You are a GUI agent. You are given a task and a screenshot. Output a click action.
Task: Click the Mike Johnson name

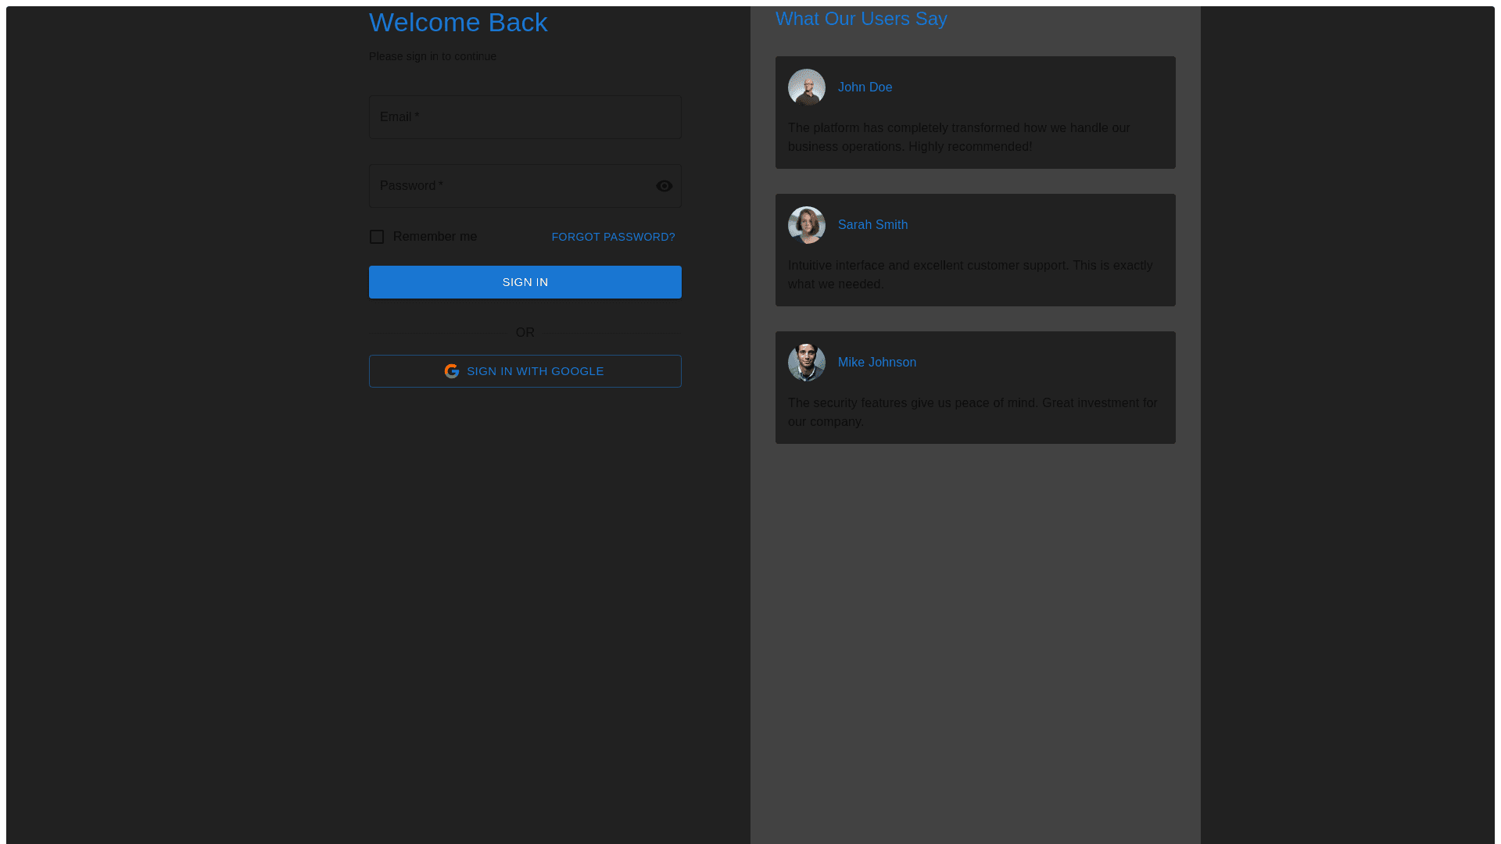pos(876,363)
